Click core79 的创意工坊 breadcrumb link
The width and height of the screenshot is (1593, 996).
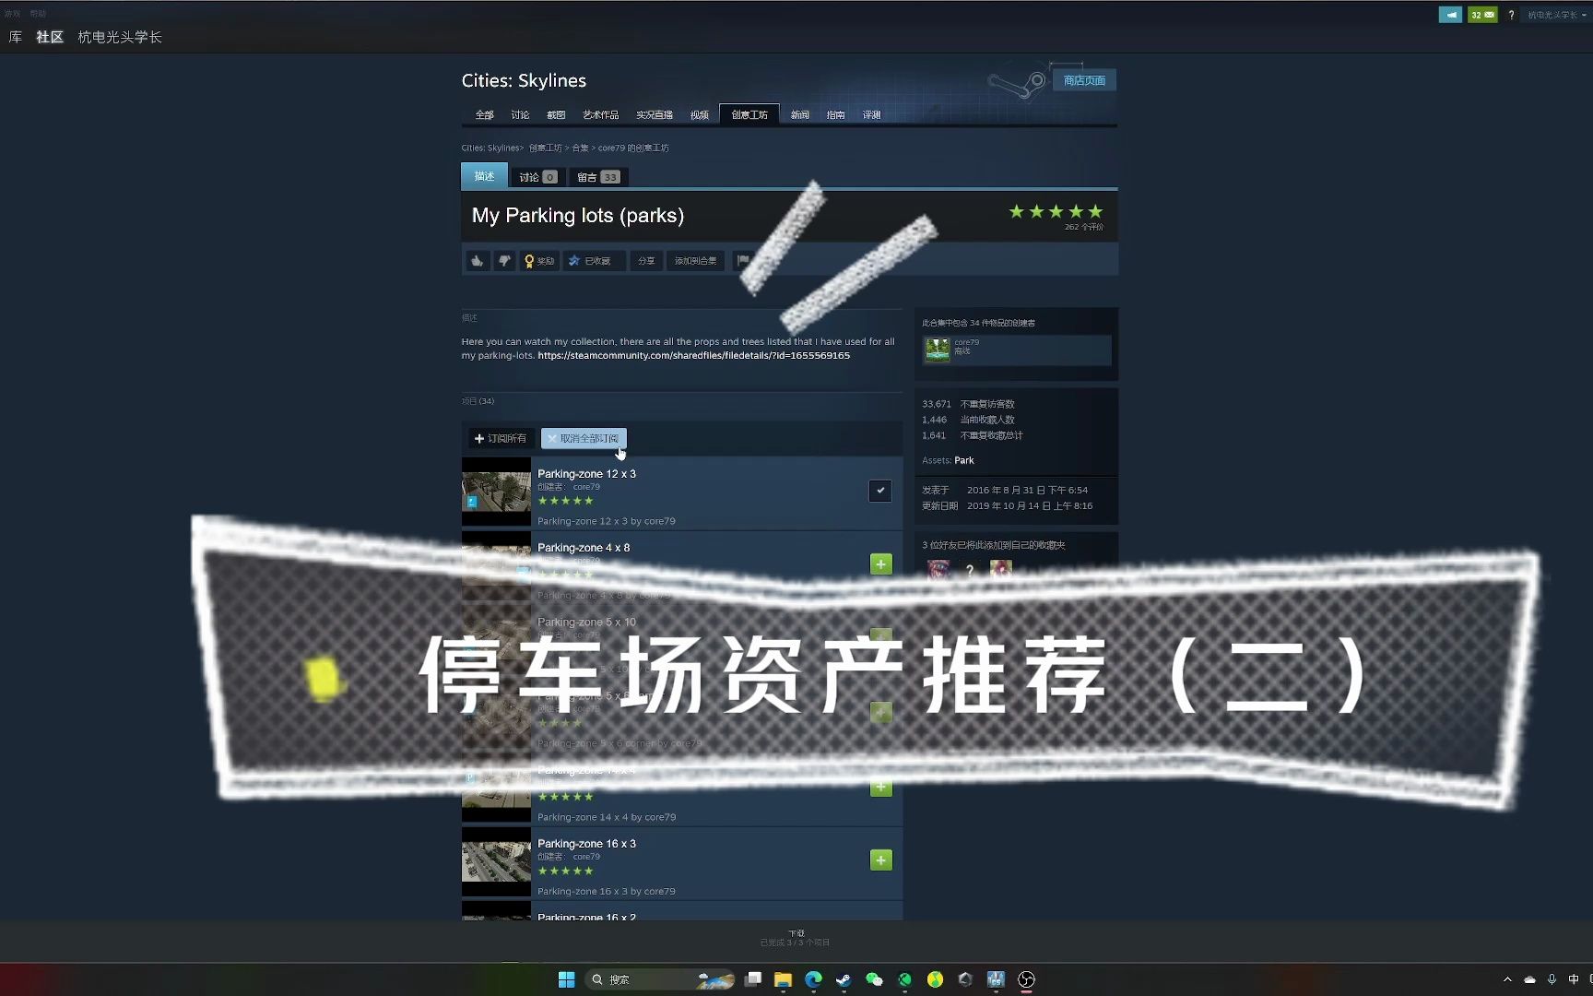pyautogui.click(x=633, y=148)
